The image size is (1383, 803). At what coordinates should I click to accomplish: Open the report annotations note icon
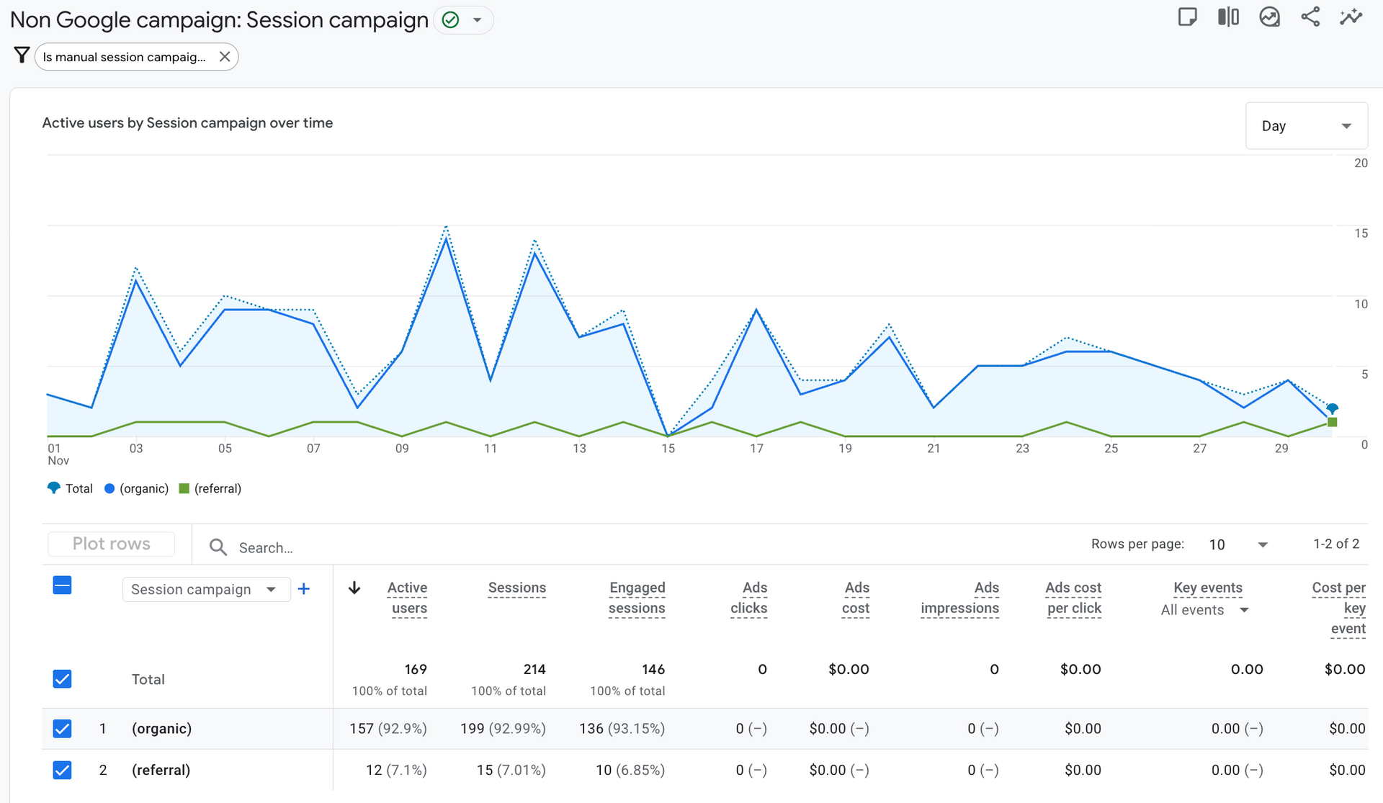[1187, 17]
